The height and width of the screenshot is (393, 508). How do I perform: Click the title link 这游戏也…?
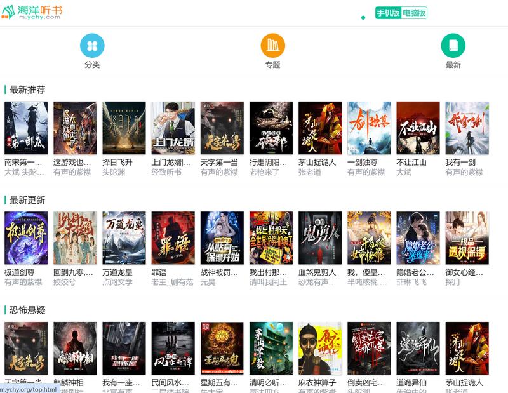point(72,163)
